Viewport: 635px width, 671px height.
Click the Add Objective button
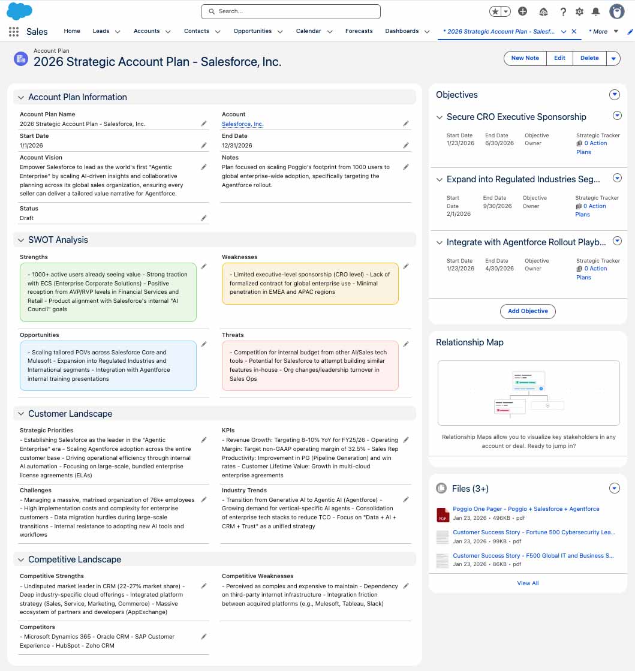(528, 311)
